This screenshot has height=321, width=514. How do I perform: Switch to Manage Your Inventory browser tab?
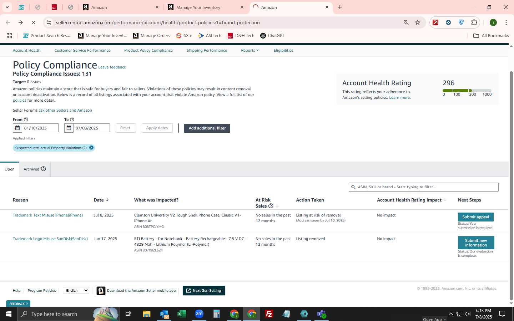point(205,7)
